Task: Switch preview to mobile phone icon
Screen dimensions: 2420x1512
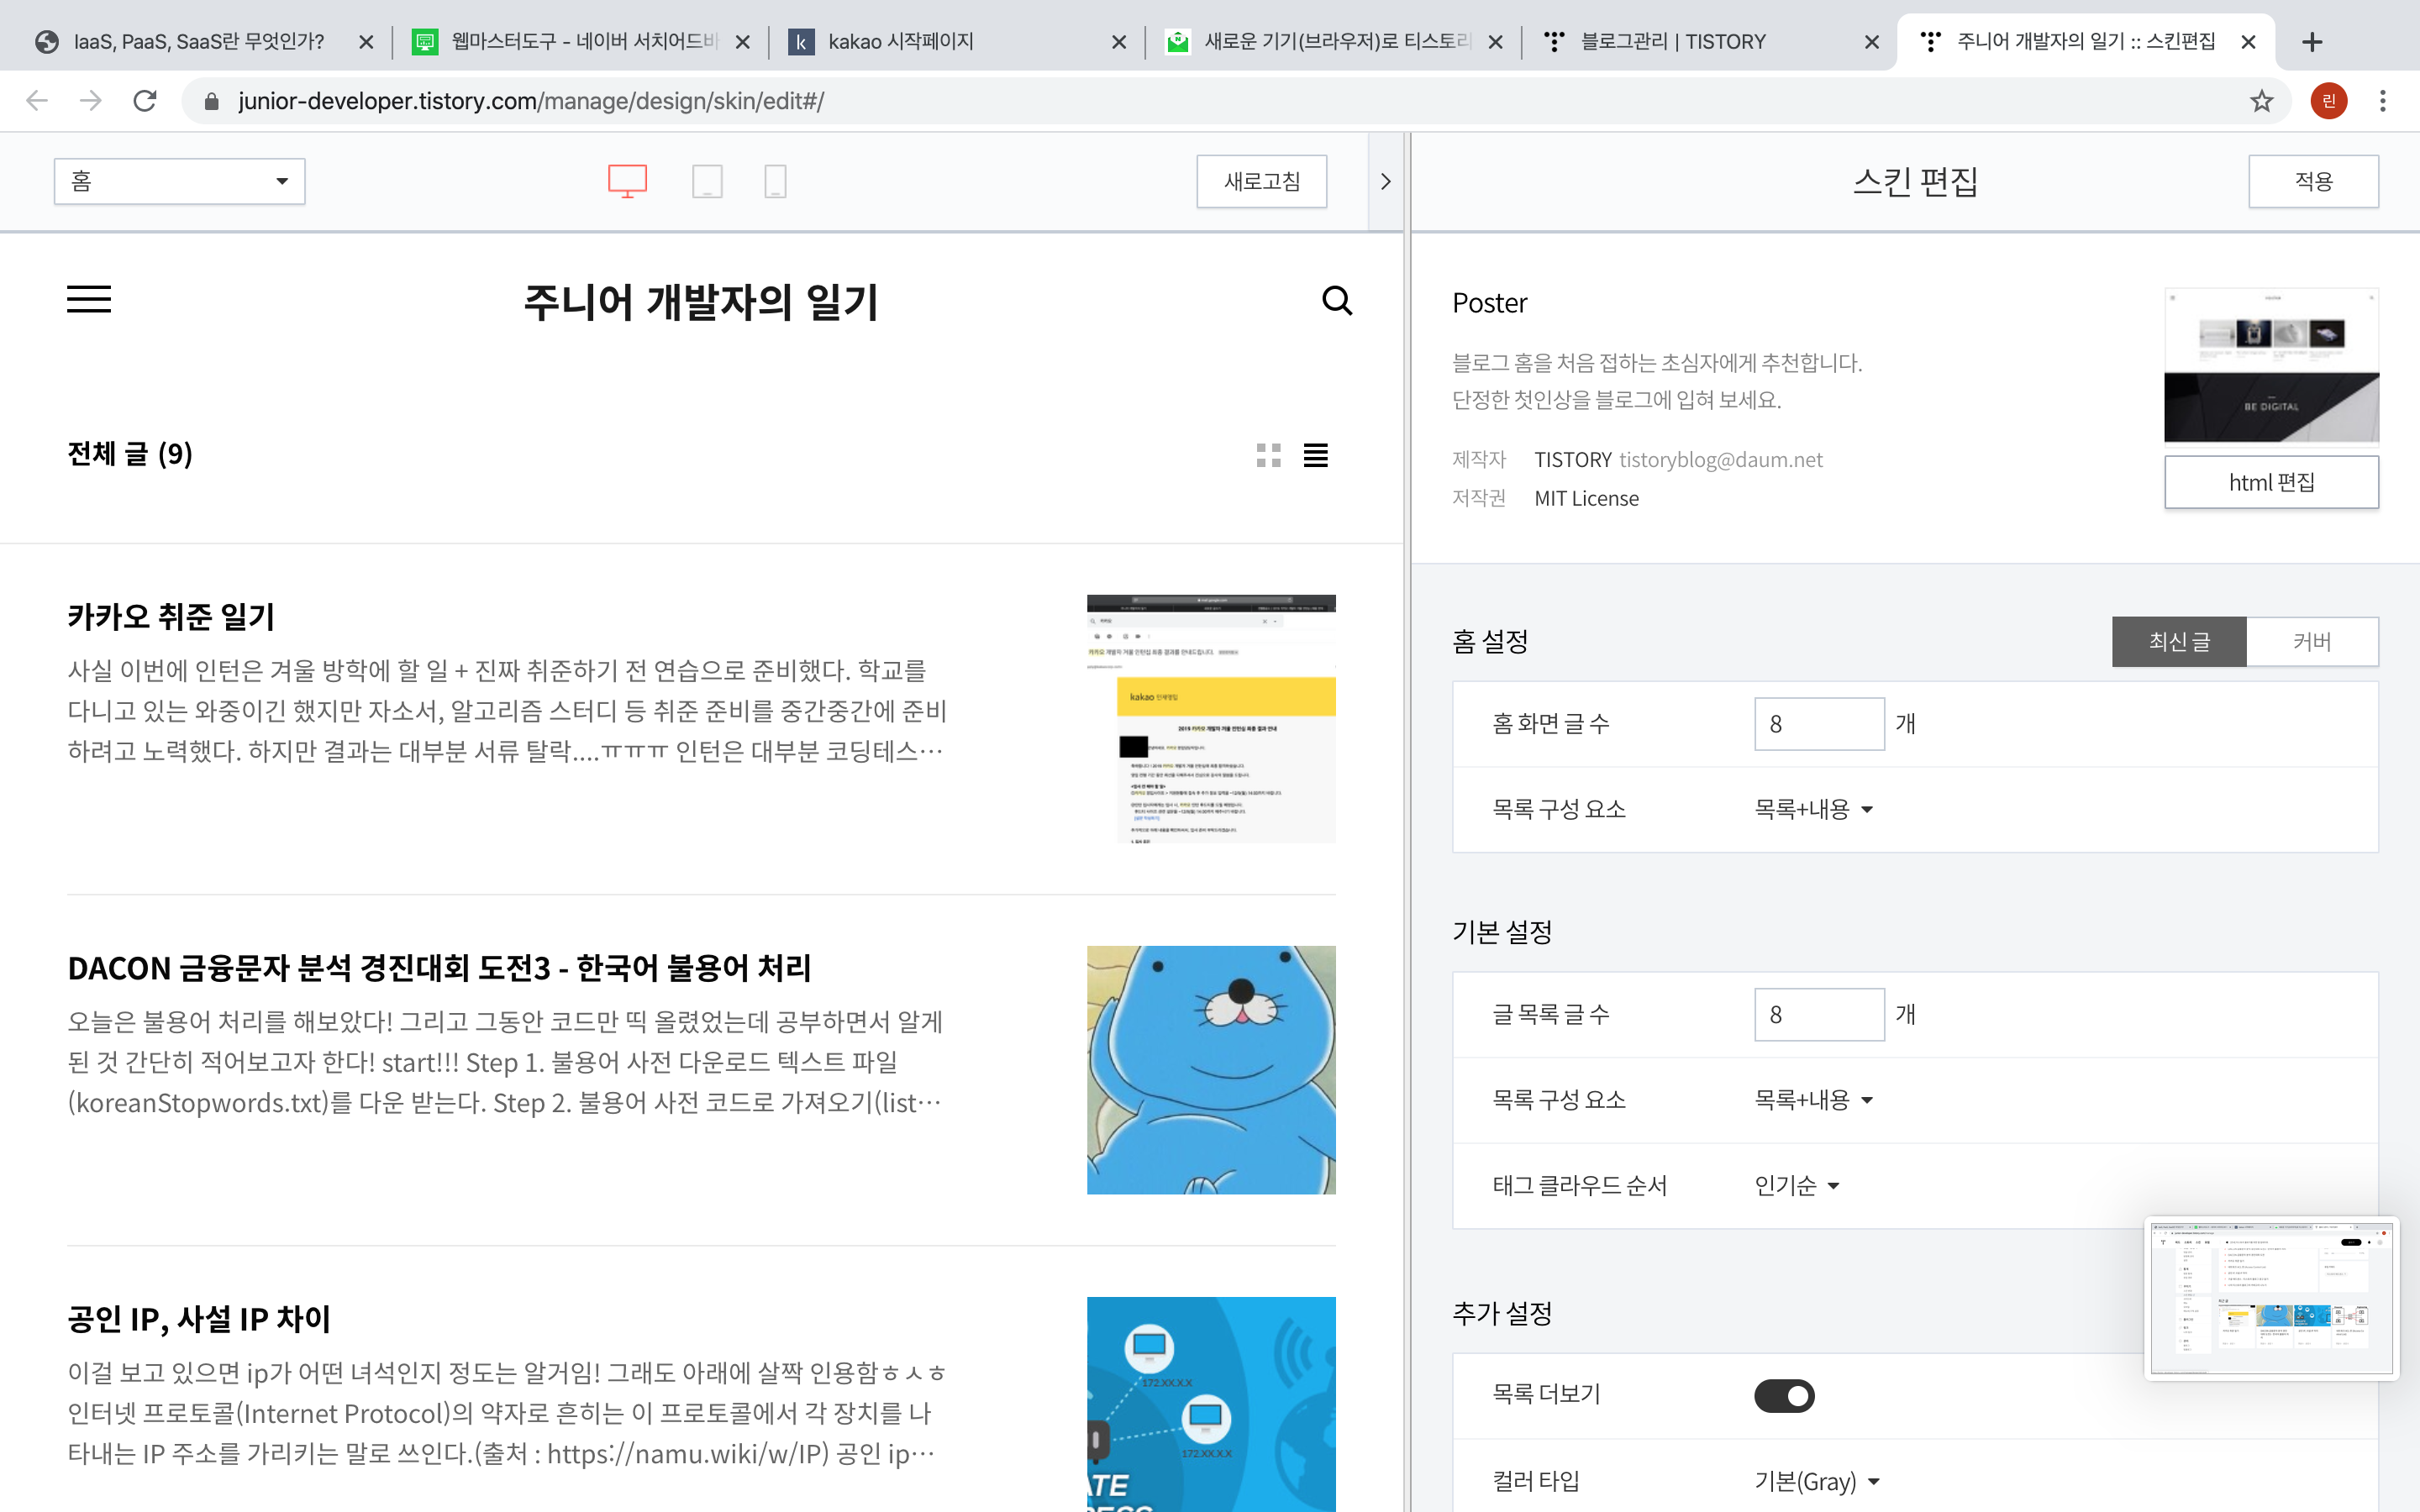Action: tap(775, 181)
